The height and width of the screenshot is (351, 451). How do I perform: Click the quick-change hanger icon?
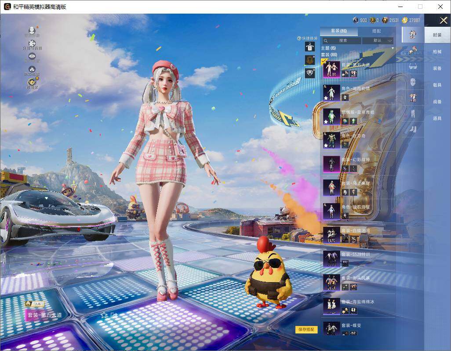[x=310, y=47]
